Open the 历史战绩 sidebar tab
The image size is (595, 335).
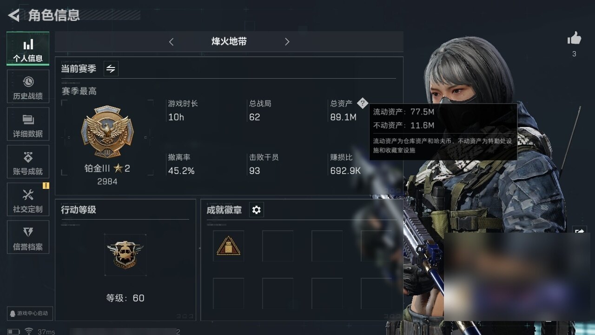click(28, 87)
